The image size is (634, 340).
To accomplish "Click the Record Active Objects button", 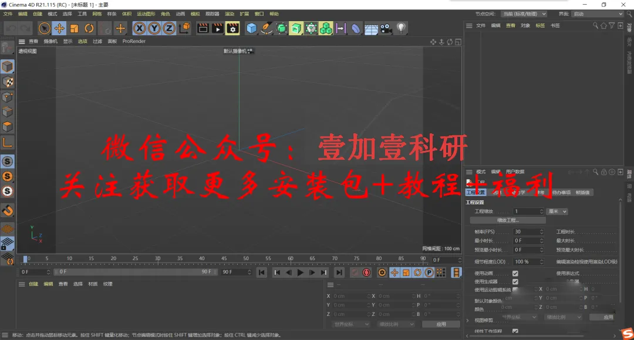I will 355,272.
